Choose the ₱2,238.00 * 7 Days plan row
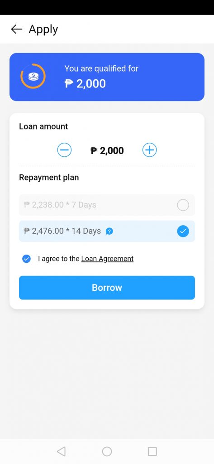 pos(107,205)
